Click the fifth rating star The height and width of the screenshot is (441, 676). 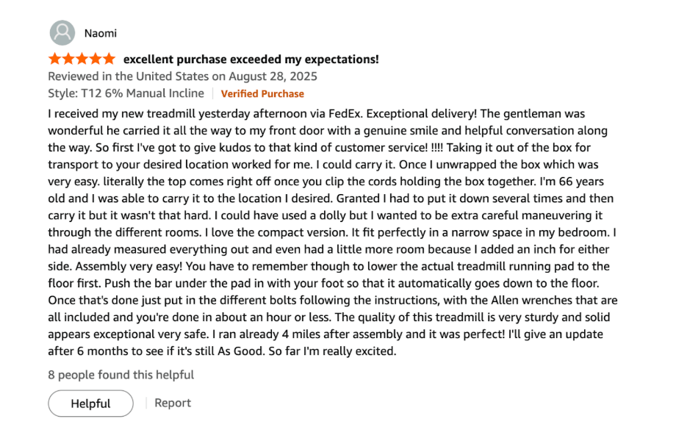tap(110, 58)
